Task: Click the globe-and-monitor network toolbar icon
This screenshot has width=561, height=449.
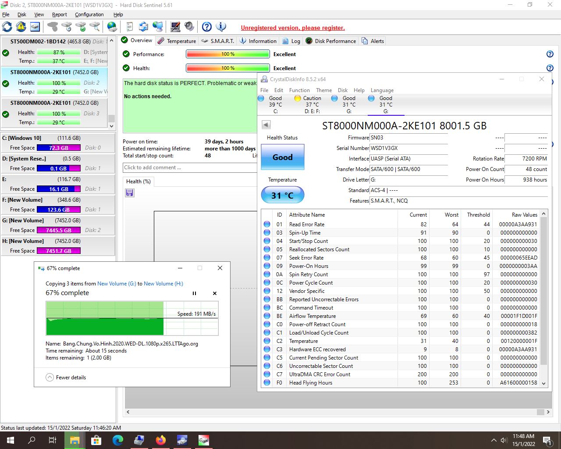Action: point(158,27)
